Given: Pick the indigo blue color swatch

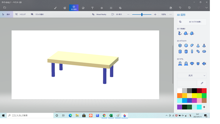Looking at the screenshot, I should [189, 101].
